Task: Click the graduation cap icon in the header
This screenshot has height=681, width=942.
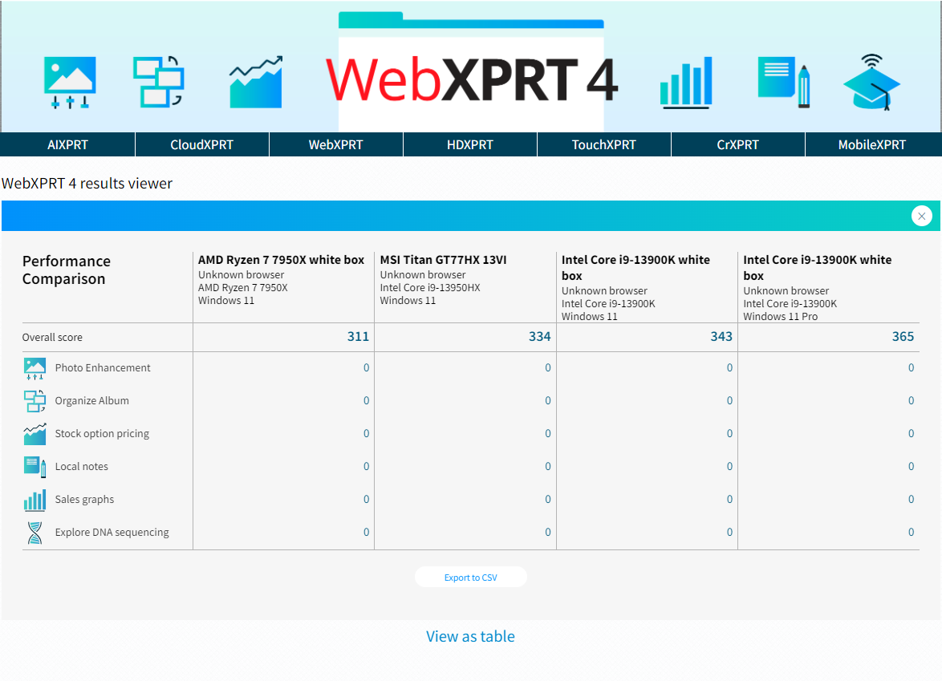Action: 871,81
